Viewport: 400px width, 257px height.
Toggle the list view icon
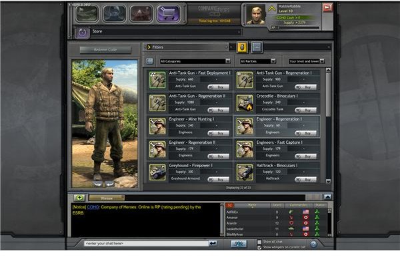pyautogui.click(x=150, y=61)
